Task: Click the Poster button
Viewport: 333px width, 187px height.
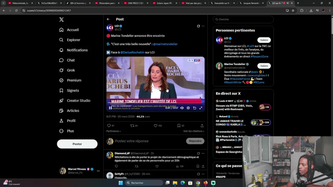Action: tap(77, 144)
